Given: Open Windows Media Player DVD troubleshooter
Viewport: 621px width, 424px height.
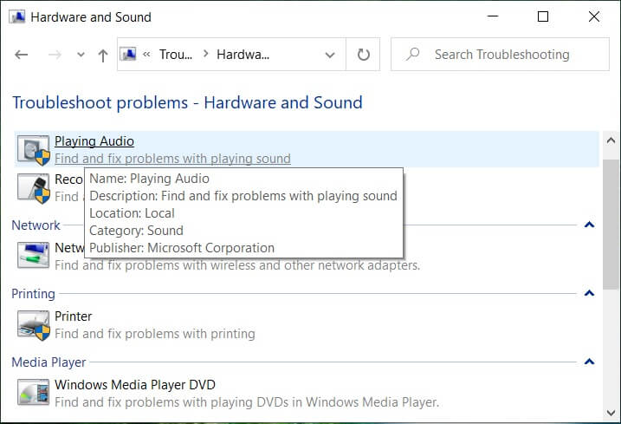Looking at the screenshot, I should click(134, 385).
